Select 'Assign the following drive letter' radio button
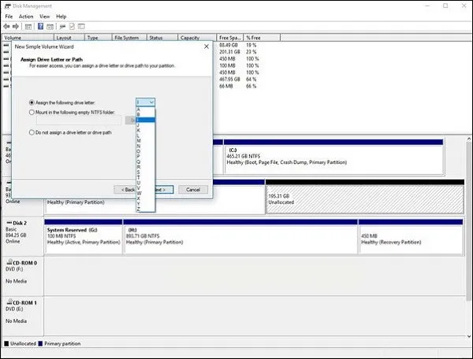This screenshot has width=473, height=359. (32, 102)
